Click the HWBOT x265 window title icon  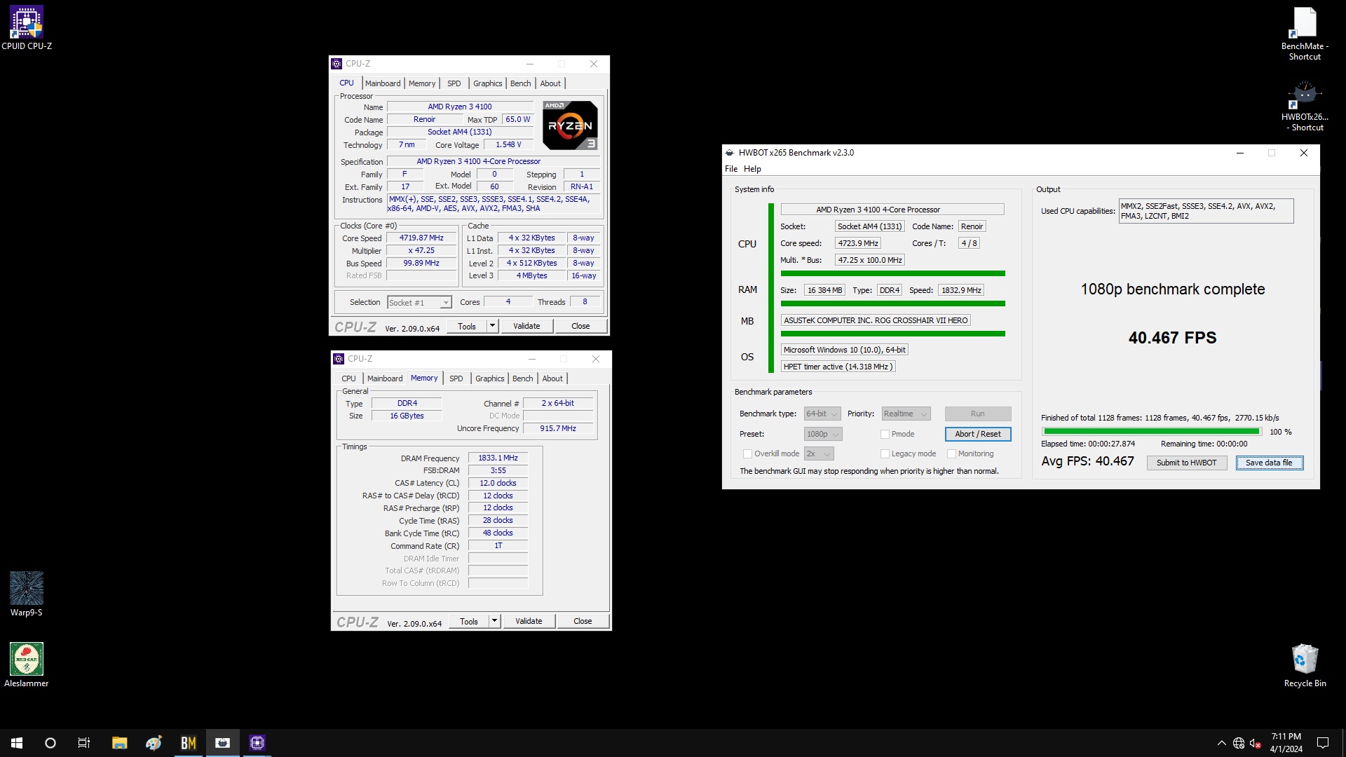point(730,153)
